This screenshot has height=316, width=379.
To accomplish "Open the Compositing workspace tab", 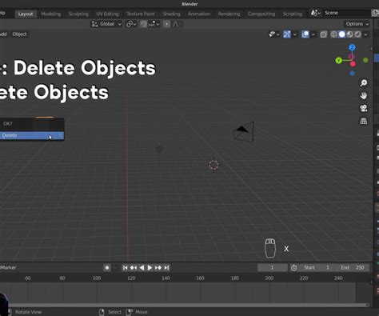I will 261,14.
